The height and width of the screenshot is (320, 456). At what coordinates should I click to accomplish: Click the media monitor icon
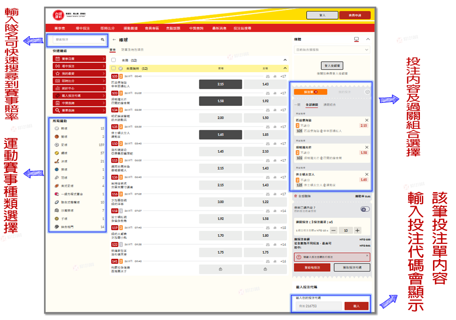coord(356,39)
